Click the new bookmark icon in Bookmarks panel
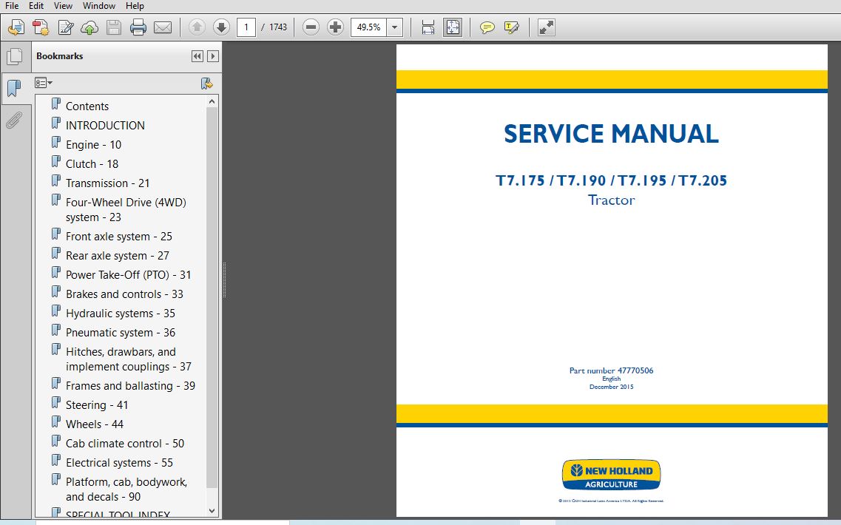841x525 pixels. click(x=206, y=83)
